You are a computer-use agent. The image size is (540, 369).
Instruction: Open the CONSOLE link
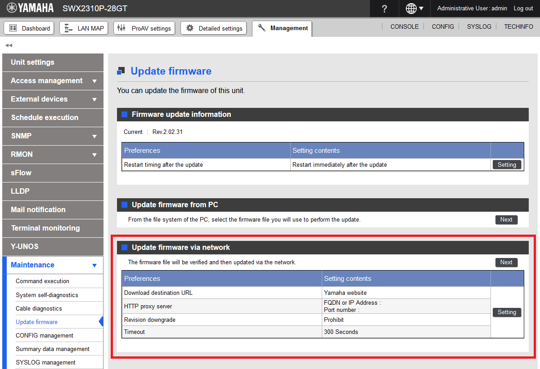[404, 27]
